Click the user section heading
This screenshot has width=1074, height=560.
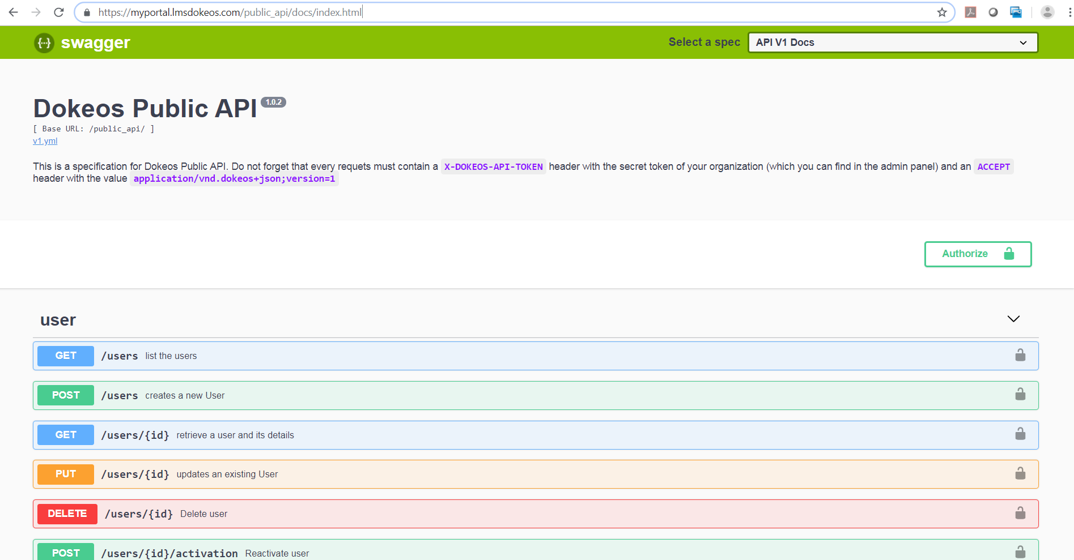pyautogui.click(x=58, y=320)
